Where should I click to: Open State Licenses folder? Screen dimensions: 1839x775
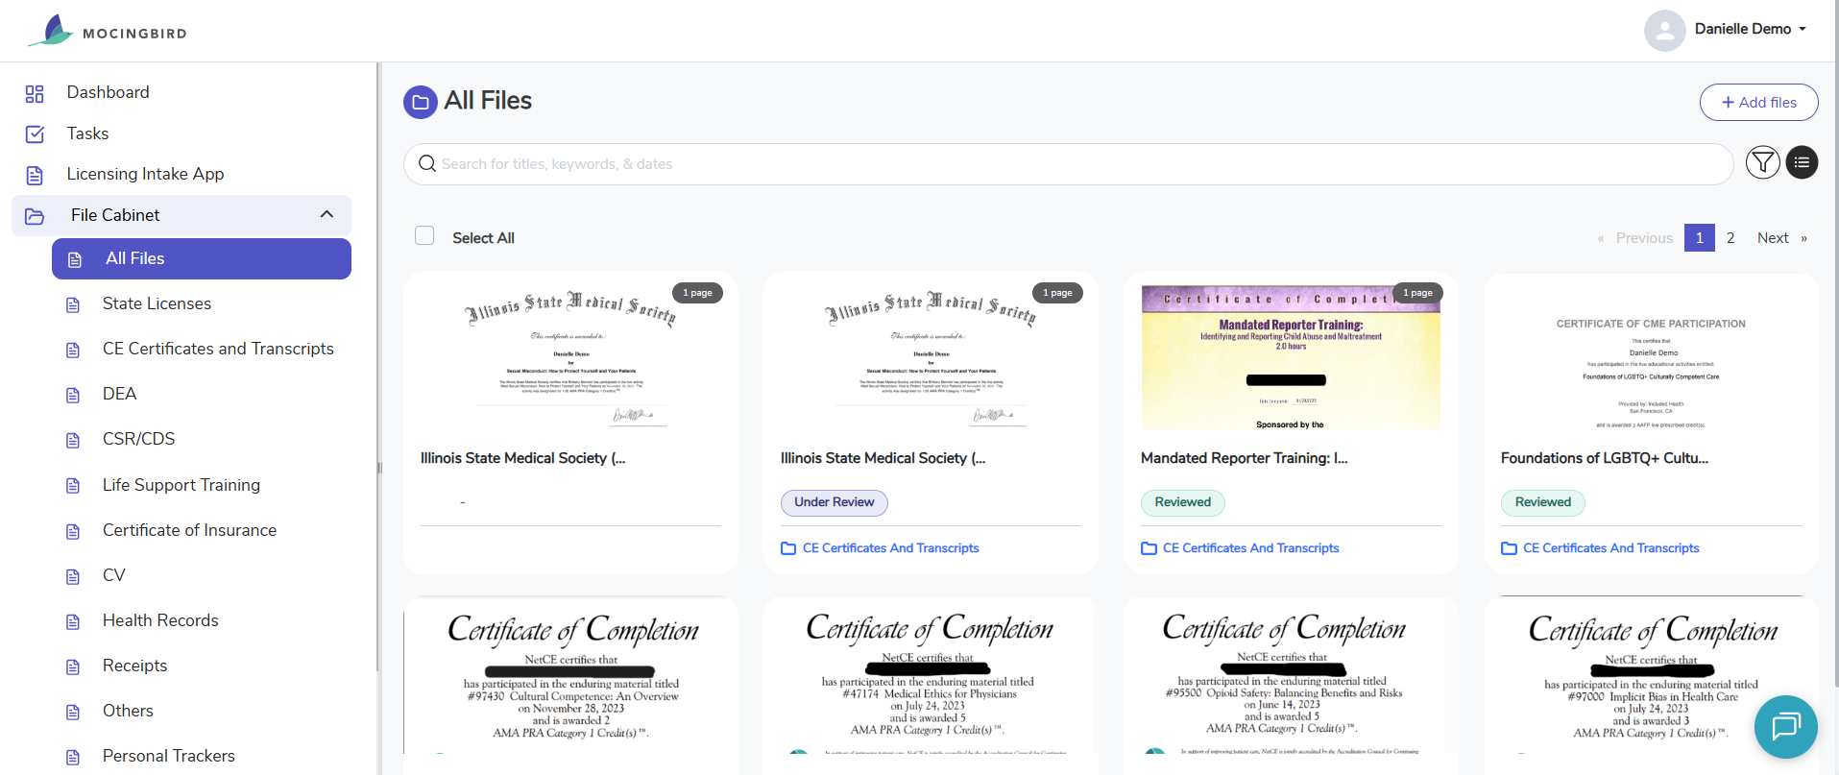pos(157,303)
